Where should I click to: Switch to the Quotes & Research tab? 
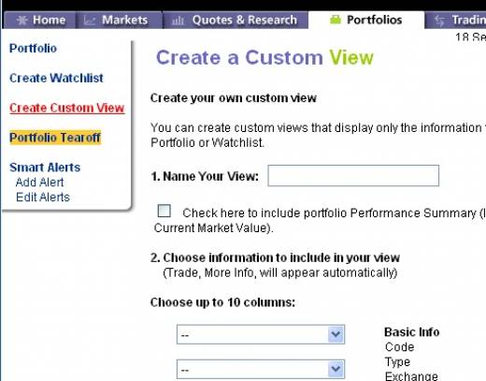236,20
